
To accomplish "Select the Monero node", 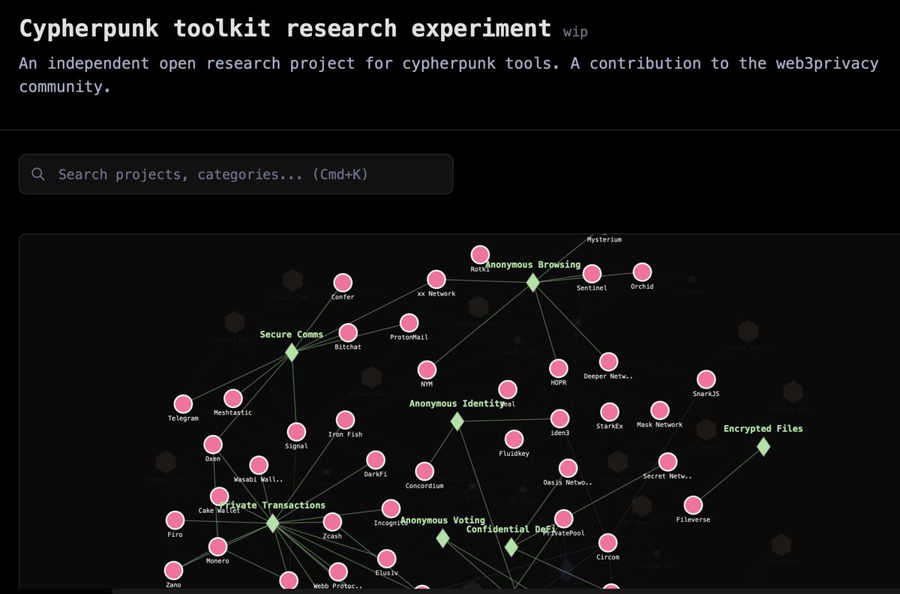I will click(x=217, y=547).
